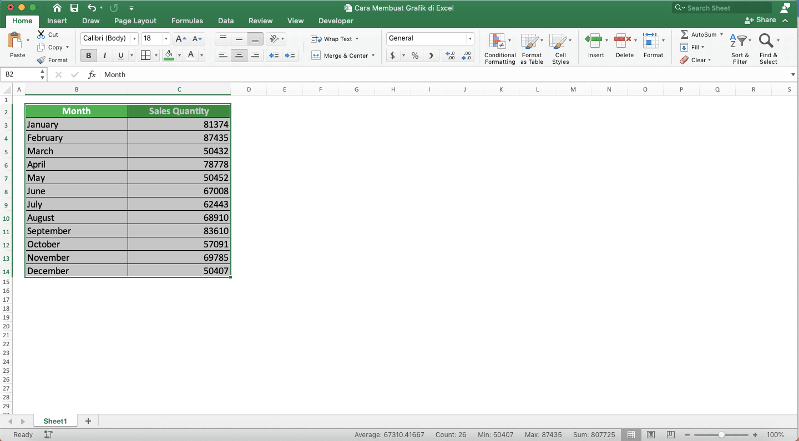Expand the formula bar chevron
Image resolution: width=799 pixels, height=441 pixels.
point(793,75)
